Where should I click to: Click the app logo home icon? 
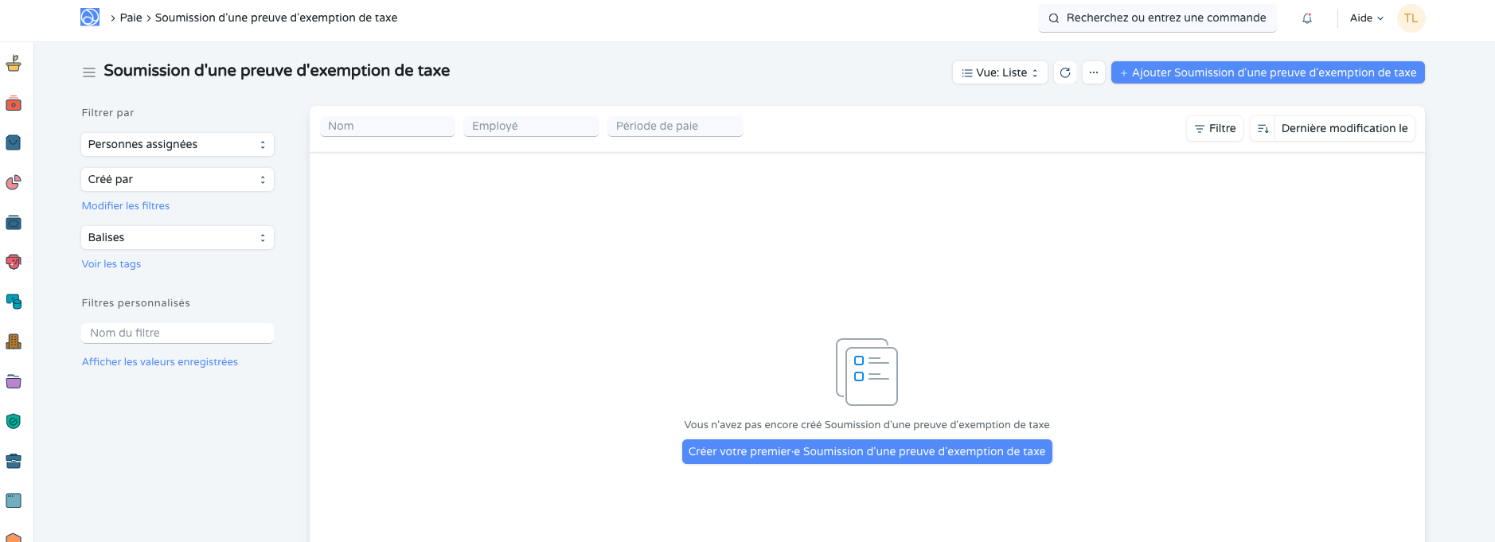coord(90,18)
